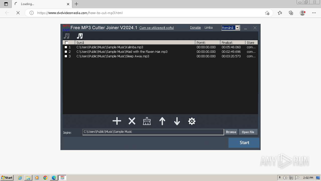321x181 pixels.
Task: Click the browser address bar URL
Action: coord(80,13)
